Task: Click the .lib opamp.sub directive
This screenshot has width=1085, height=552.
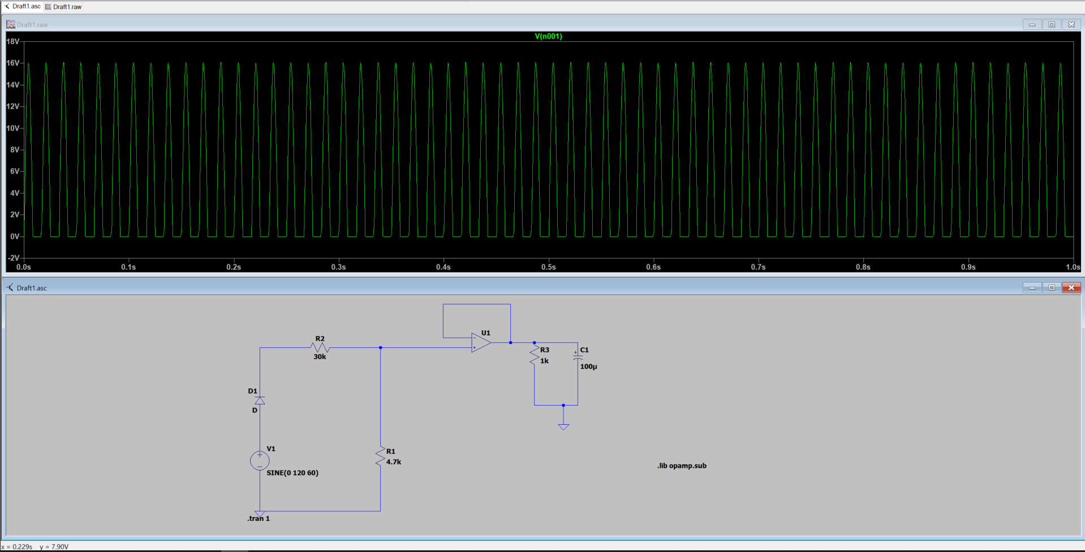Action: (682, 466)
